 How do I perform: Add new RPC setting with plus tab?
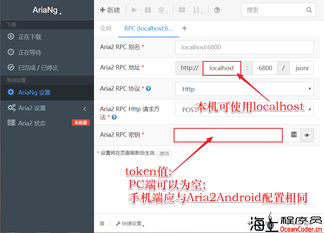184,28
